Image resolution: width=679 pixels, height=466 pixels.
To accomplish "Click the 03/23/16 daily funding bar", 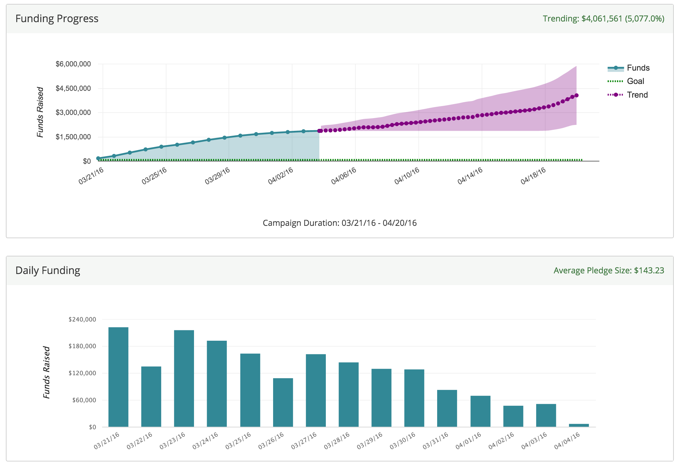I will 184,378.
